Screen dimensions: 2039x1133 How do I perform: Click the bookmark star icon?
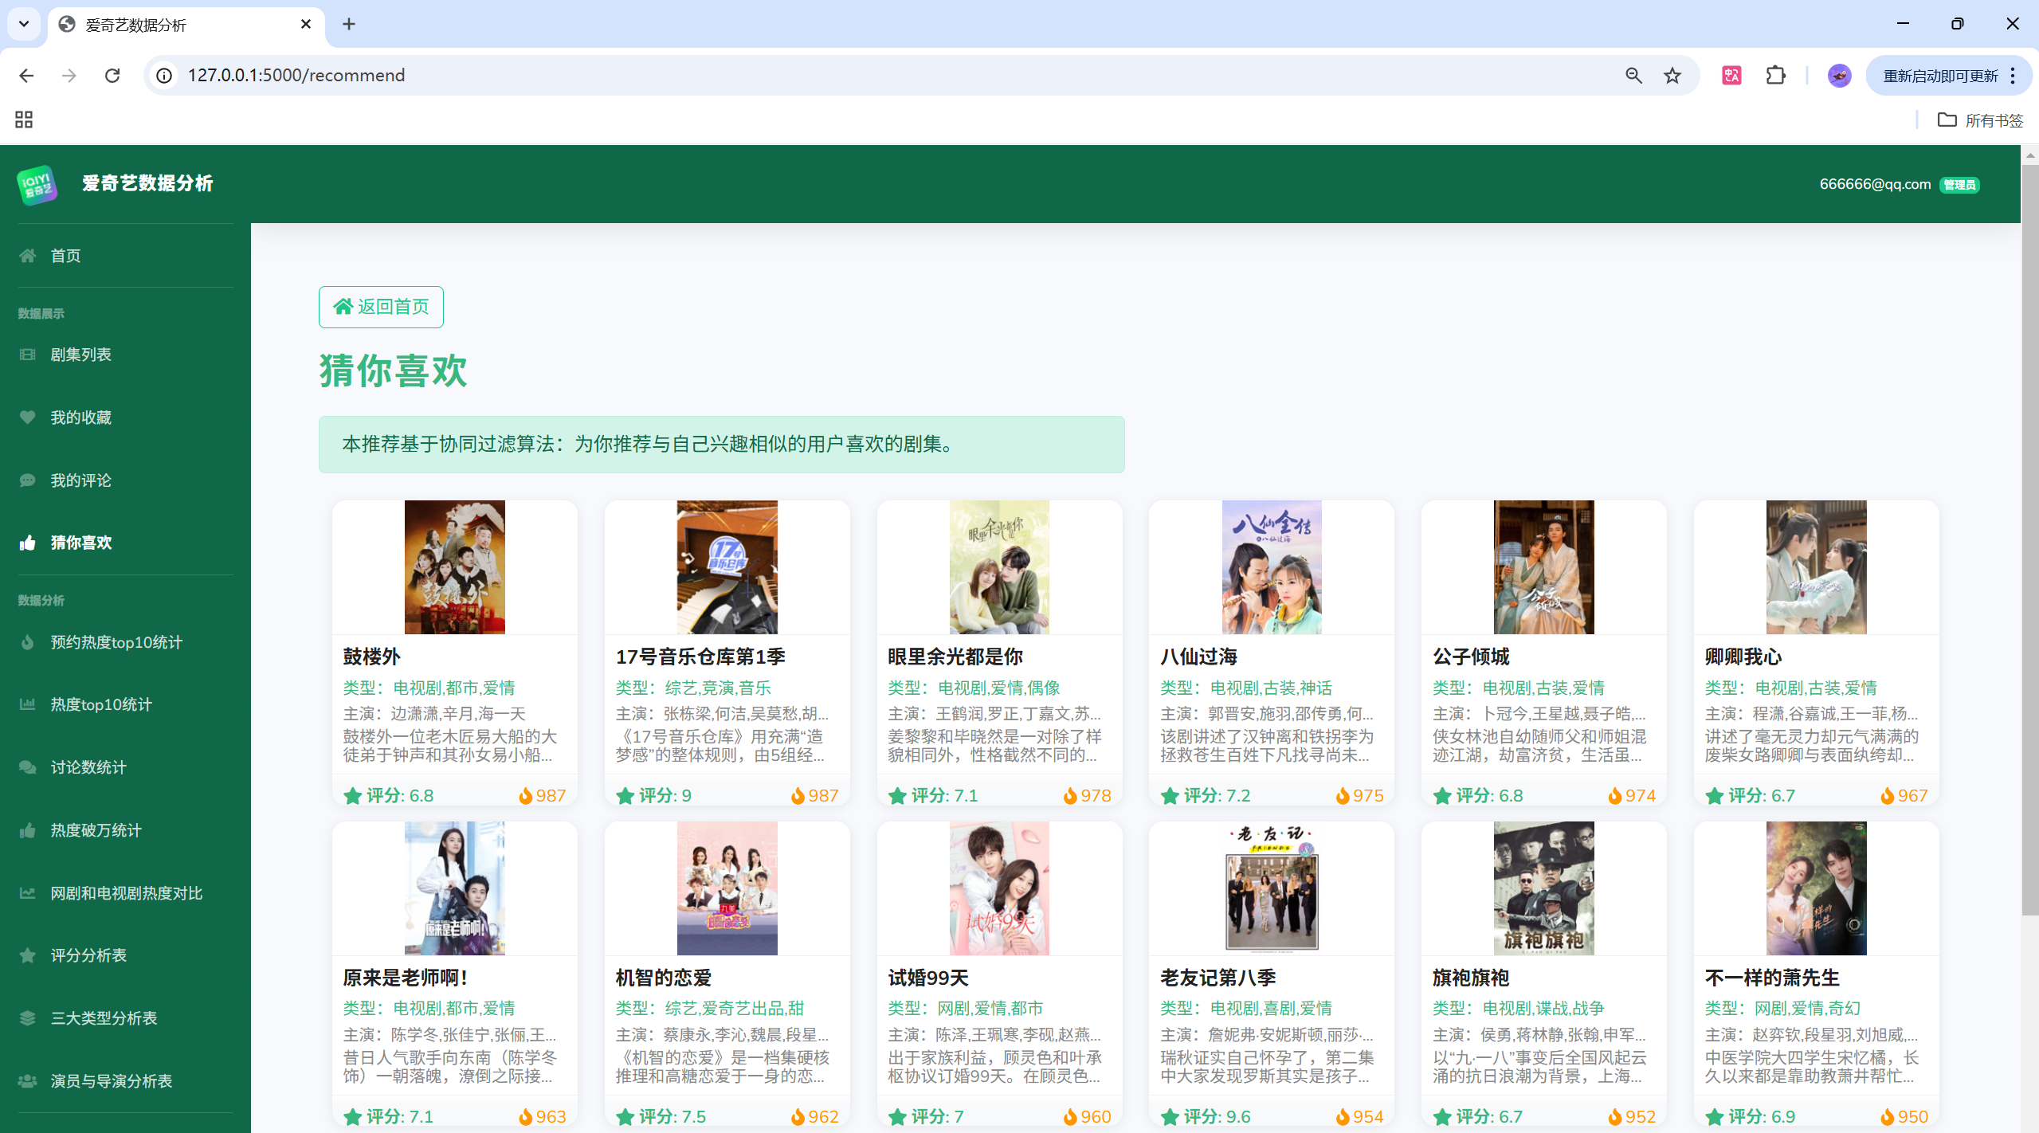(x=1672, y=76)
